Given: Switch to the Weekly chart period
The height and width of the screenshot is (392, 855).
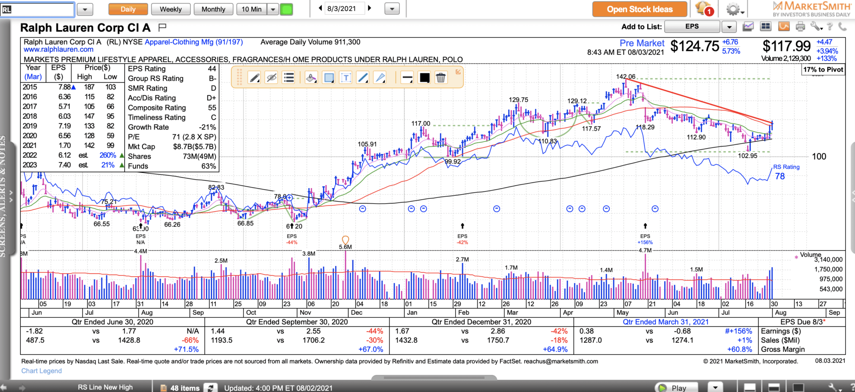Looking at the screenshot, I should click(171, 9).
